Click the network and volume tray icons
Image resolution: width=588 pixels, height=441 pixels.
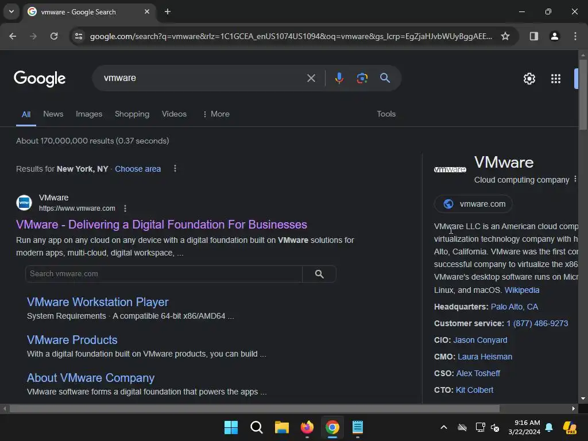487,427
